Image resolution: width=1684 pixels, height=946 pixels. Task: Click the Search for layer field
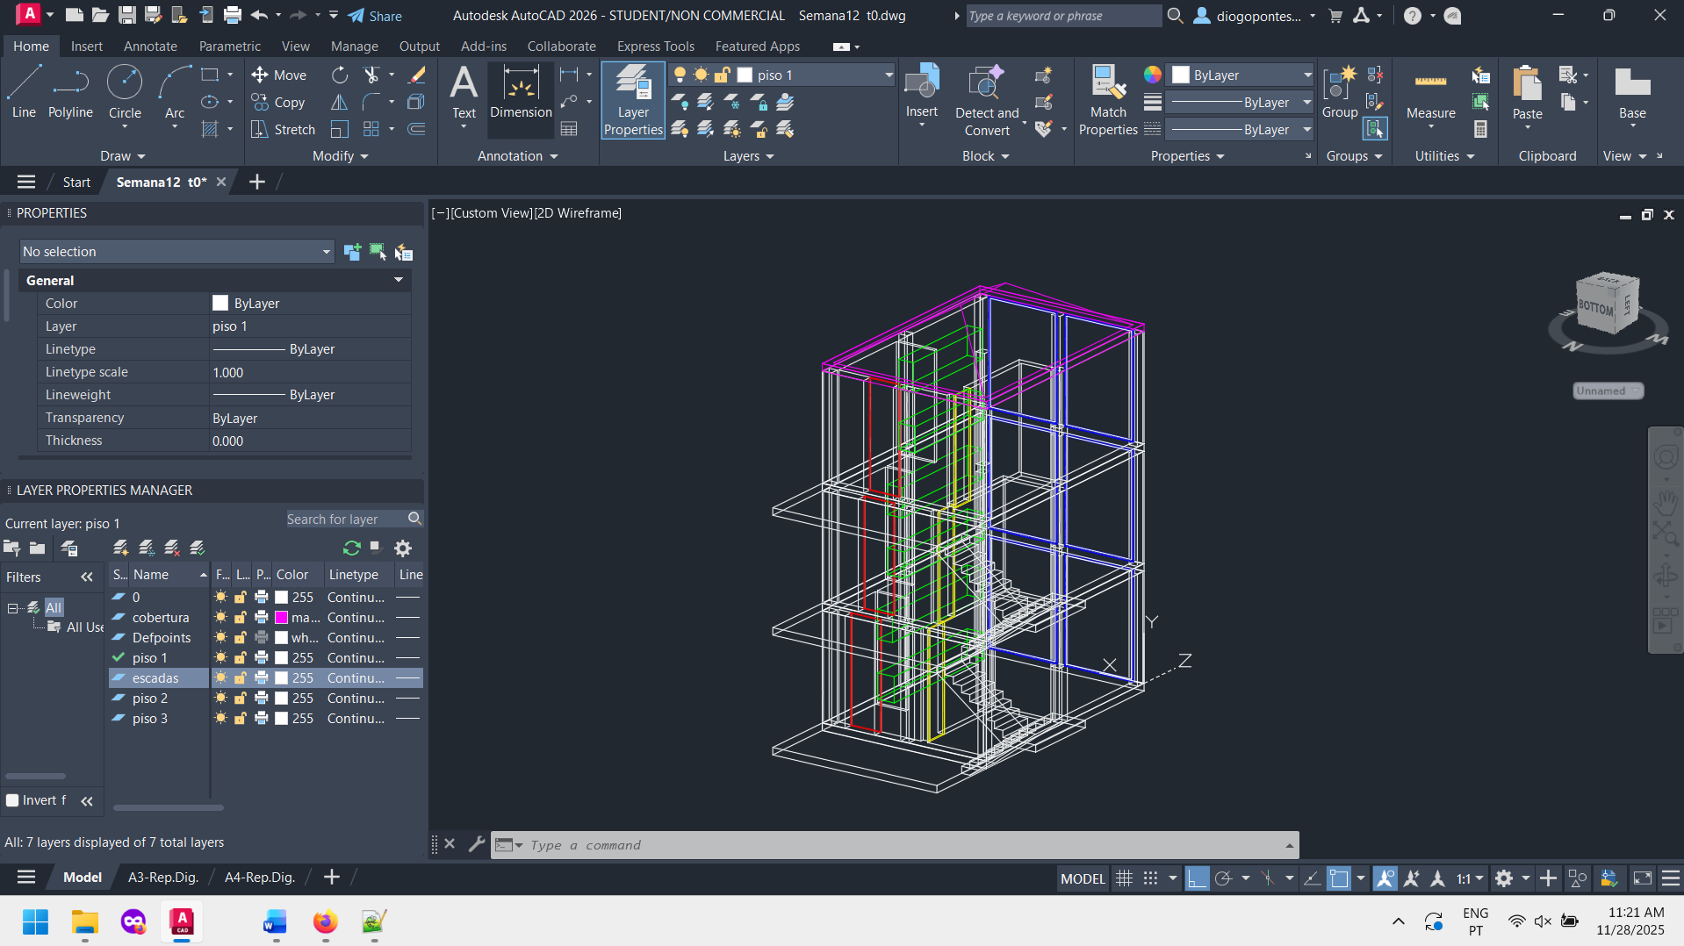pyautogui.click(x=346, y=520)
